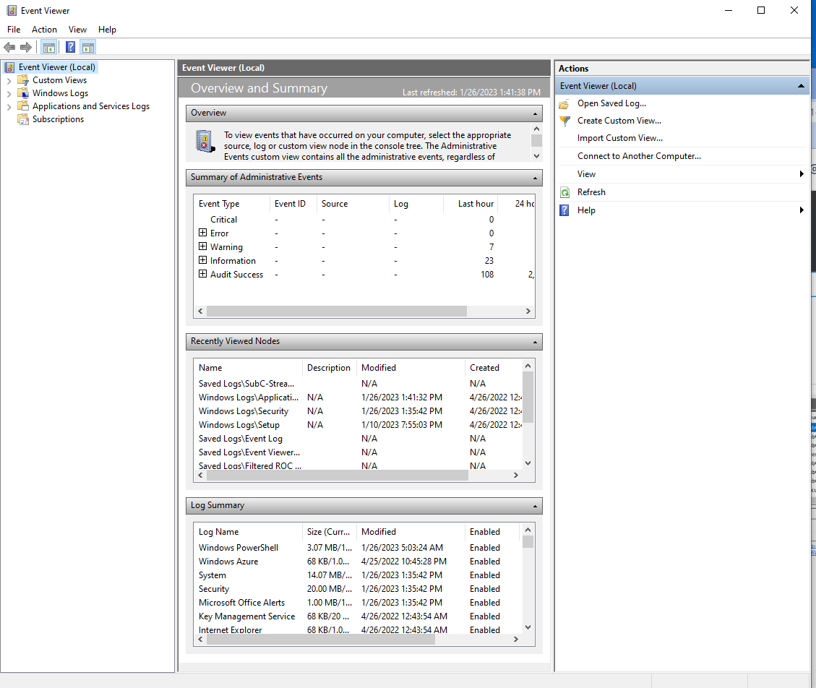
Task: Click Import Custom View action
Action: click(x=619, y=138)
